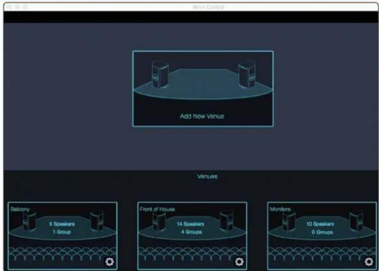Click the Monitors venue name label
This screenshot has width=379, height=271.
tap(280, 209)
